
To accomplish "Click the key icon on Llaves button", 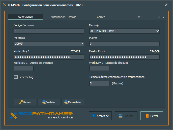I will (20, 102).
